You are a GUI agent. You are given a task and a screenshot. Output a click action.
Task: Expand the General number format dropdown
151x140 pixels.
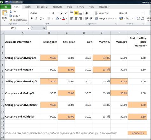(143, 13)
